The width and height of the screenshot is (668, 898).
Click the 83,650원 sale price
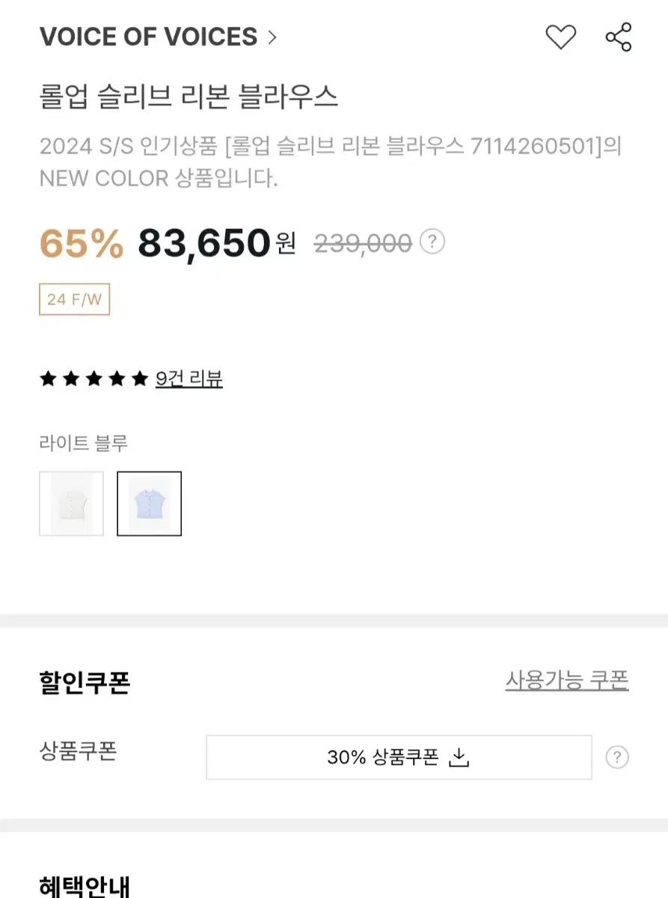[x=217, y=242]
